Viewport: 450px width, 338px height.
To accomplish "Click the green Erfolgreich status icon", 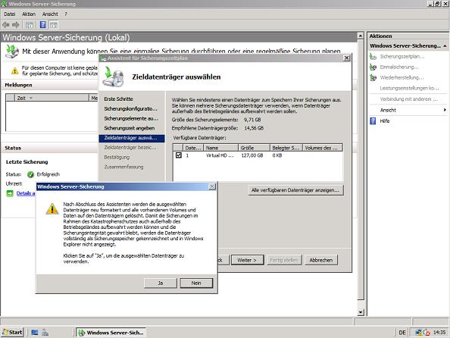I will 30,174.
